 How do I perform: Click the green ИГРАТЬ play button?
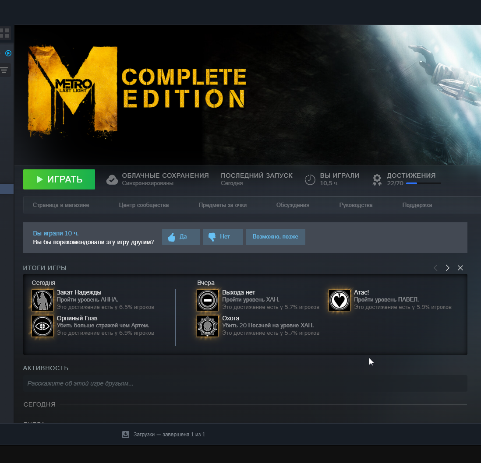point(59,179)
